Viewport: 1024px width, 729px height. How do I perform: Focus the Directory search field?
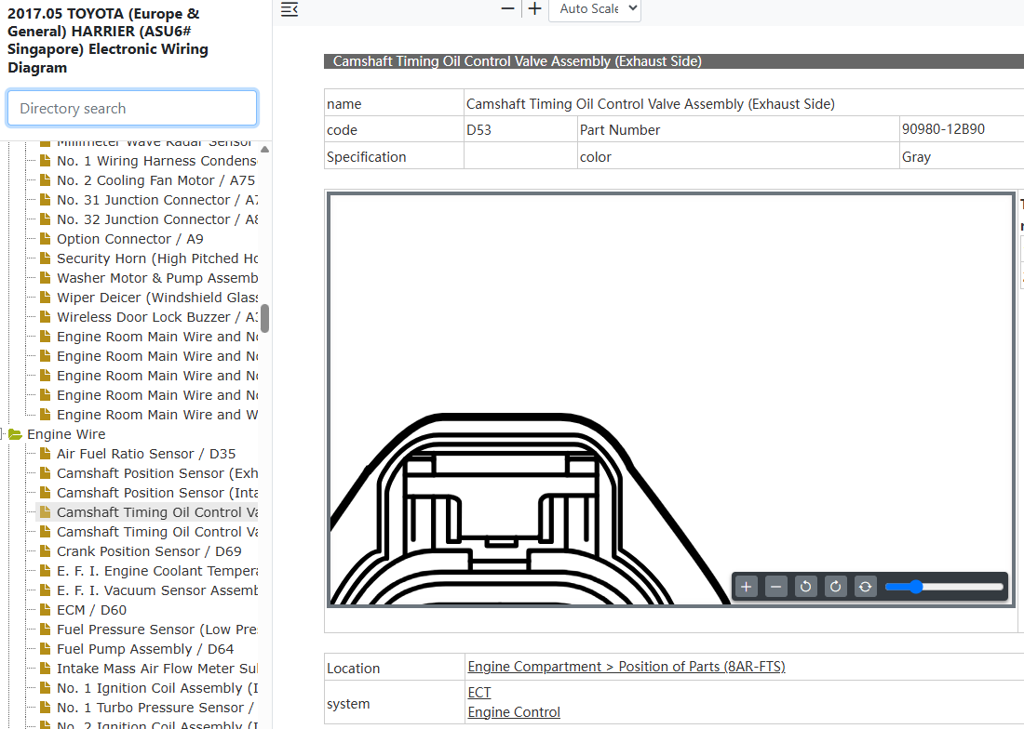coord(132,108)
